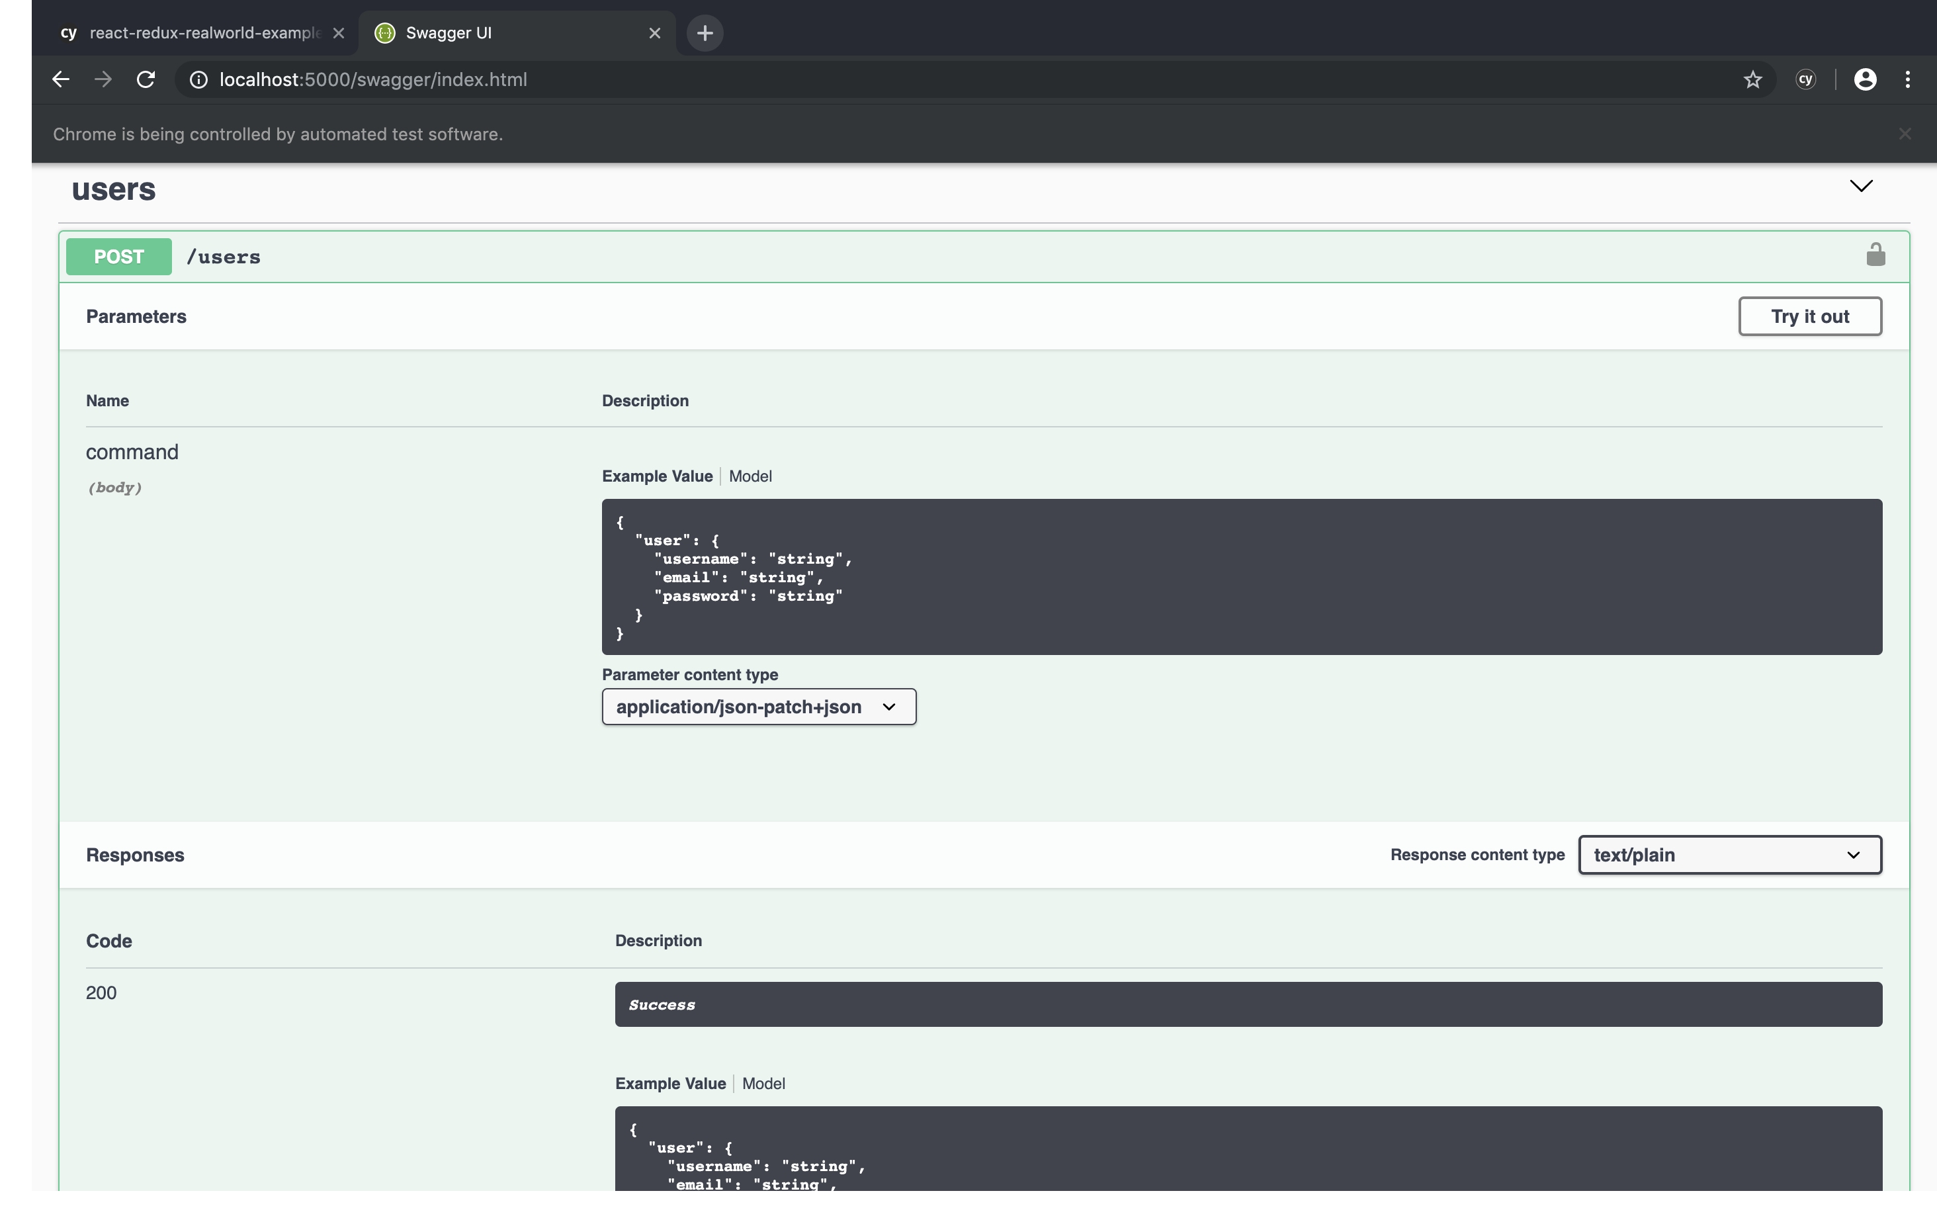
Task: Close the react-redux-realworld tab
Action: tap(339, 33)
